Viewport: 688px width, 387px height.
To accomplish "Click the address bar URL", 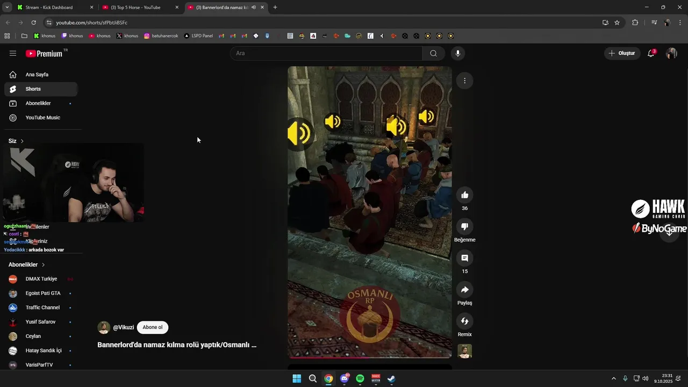I will (x=92, y=23).
